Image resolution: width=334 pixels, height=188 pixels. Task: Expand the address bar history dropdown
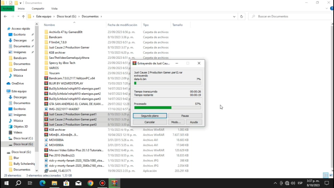pyautogui.click(x=234, y=16)
